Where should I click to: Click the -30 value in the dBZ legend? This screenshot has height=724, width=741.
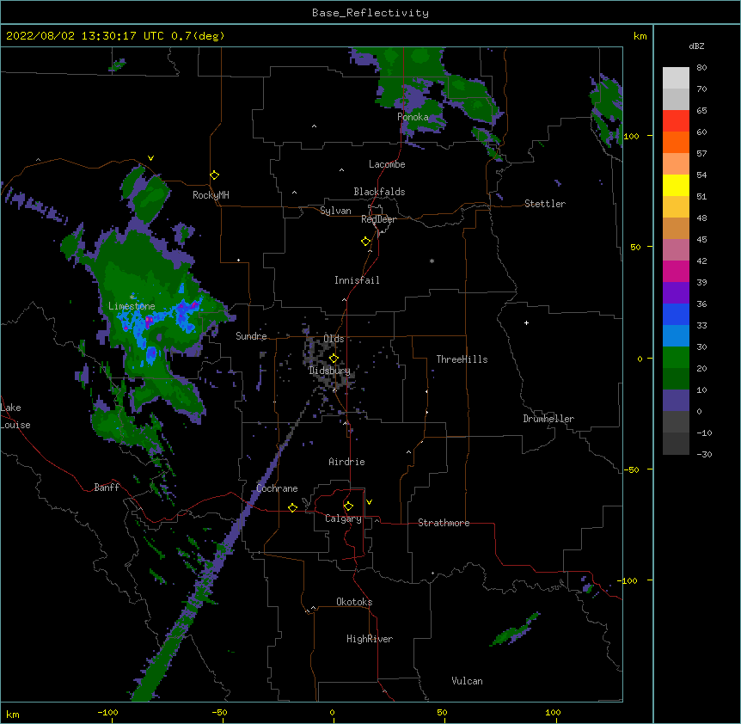[704, 454]
